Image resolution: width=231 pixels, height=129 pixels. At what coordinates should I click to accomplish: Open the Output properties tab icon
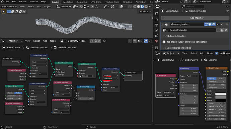(x=156, y=25)
